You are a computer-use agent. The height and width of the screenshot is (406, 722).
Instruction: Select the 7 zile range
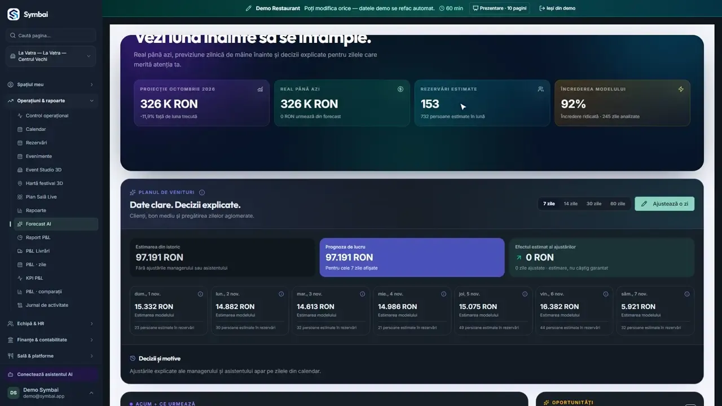[549, 204]
